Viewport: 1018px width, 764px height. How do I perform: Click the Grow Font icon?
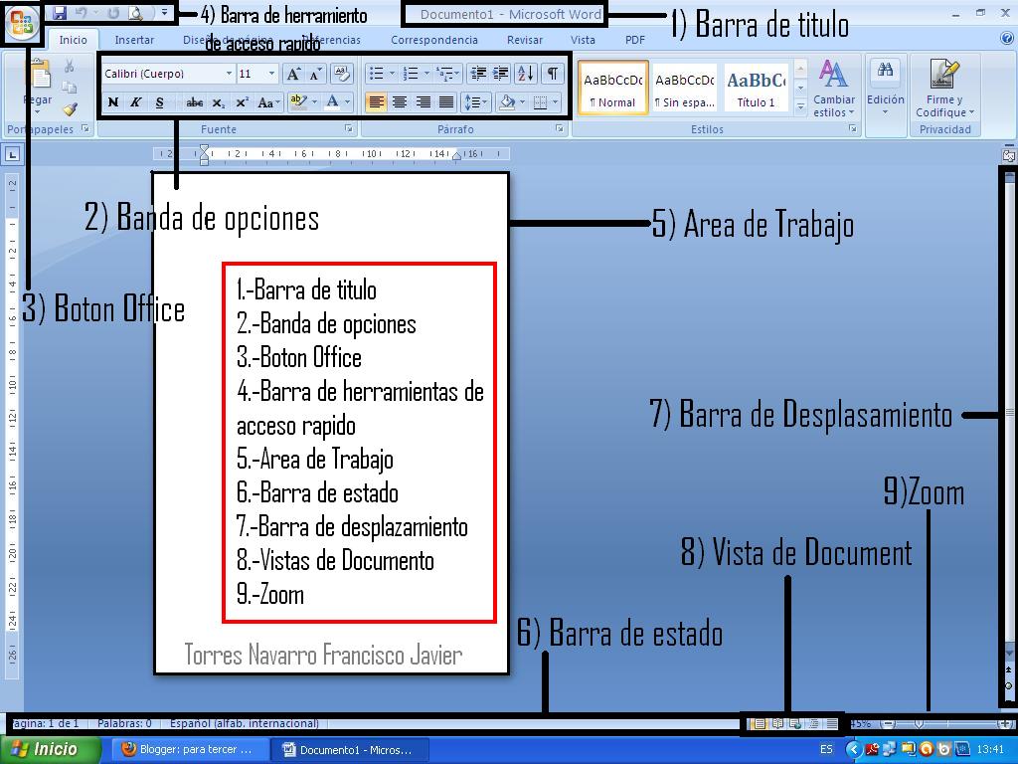(293, 72)
